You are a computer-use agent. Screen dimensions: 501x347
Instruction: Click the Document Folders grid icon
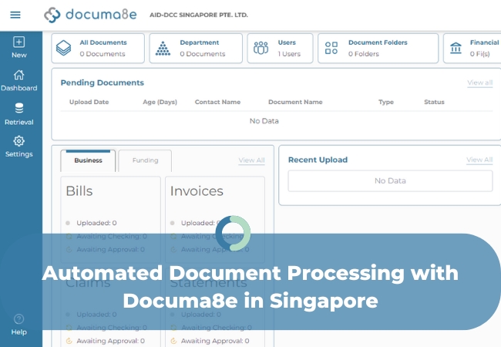[x=331, y=48]
